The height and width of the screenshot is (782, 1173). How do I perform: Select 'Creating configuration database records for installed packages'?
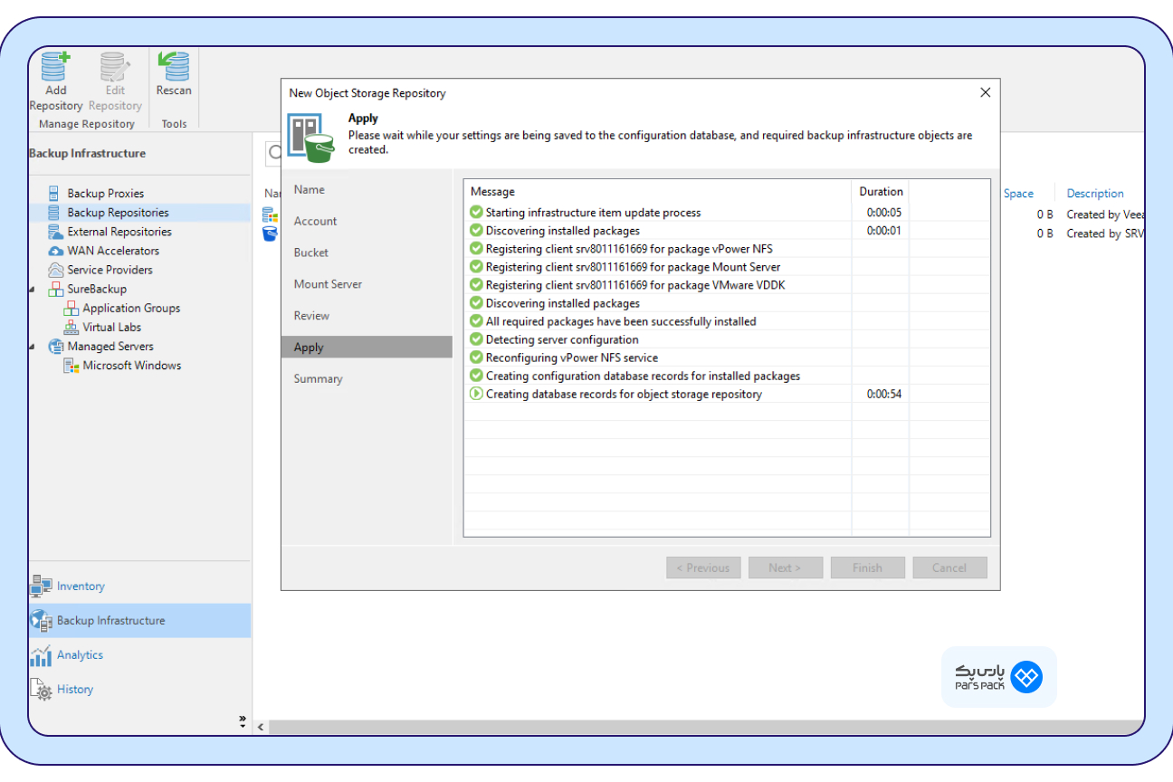[x=643, y=376]
